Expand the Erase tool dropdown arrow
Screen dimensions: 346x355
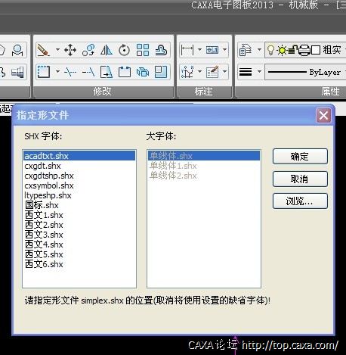pyautogui.click(x=57, y=50)
